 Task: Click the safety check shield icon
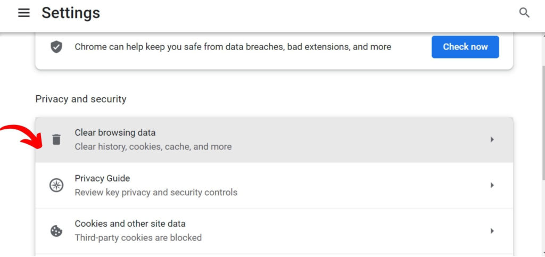tap(56, 47)
